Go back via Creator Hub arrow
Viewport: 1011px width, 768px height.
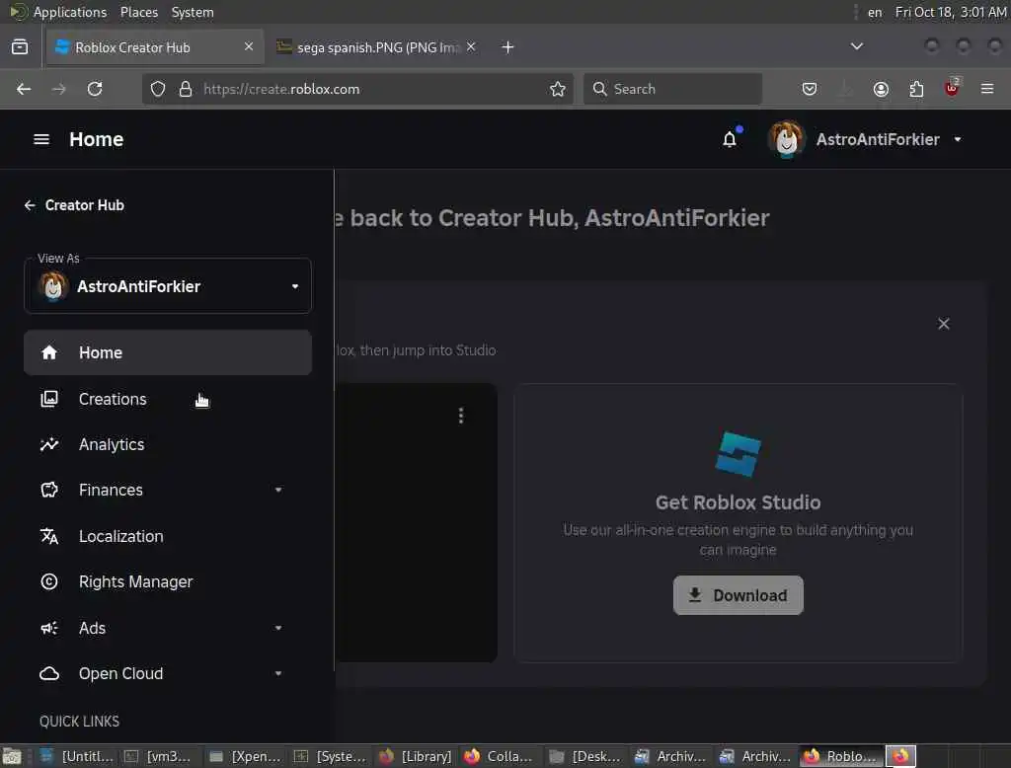point(30,205)
